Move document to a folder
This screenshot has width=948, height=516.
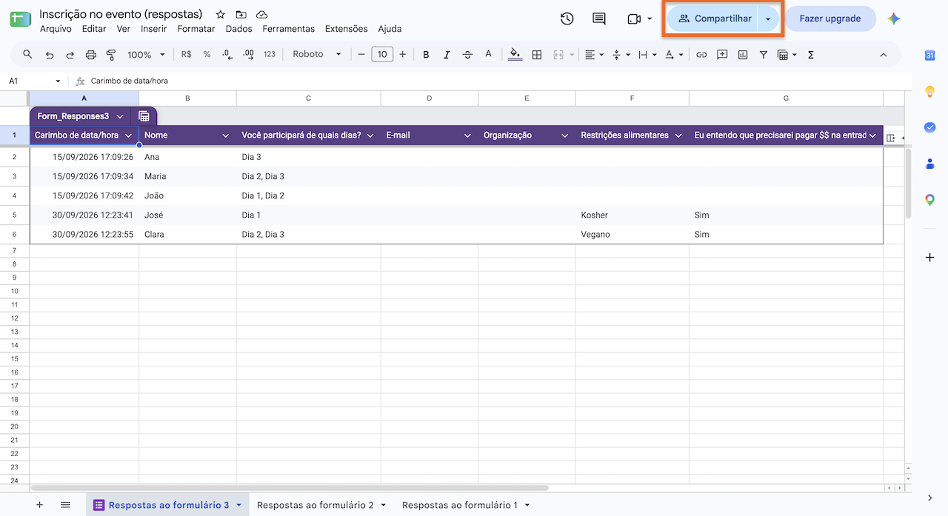click(x=241, y=15)
